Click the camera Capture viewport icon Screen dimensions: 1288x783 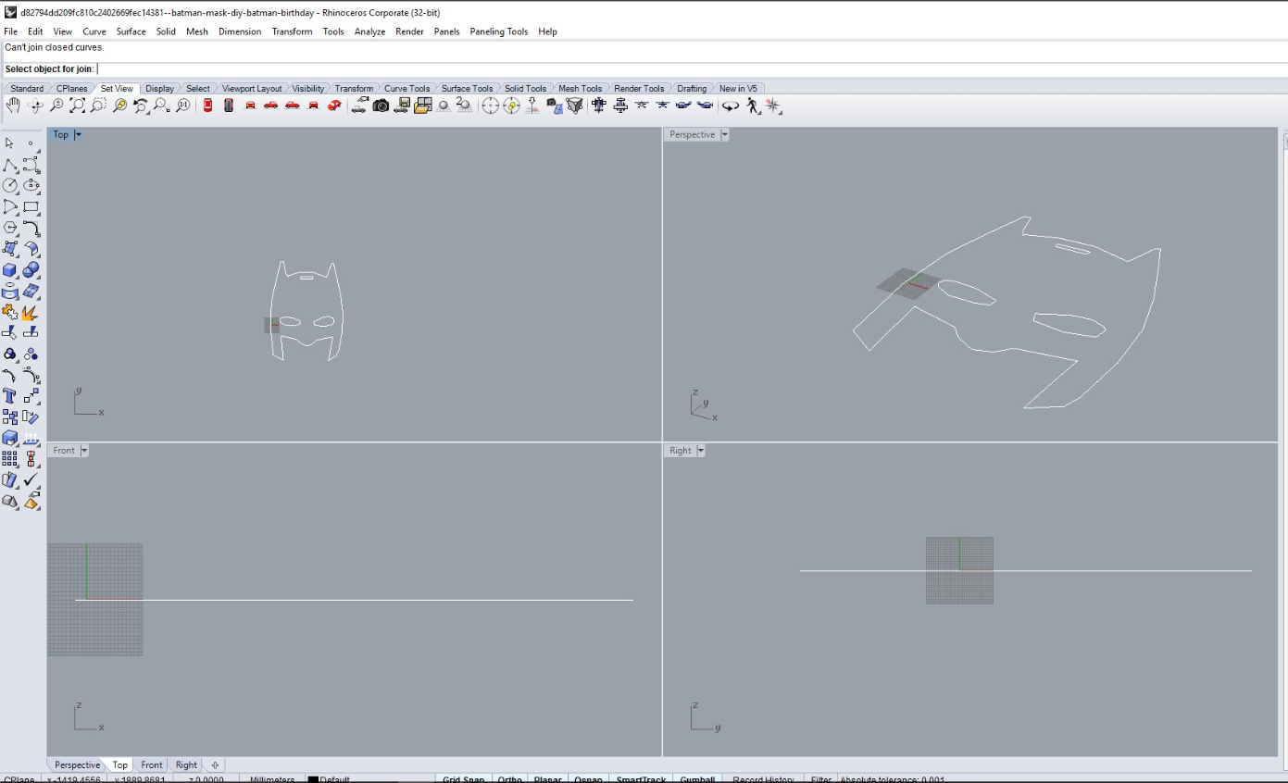point(381,106)
